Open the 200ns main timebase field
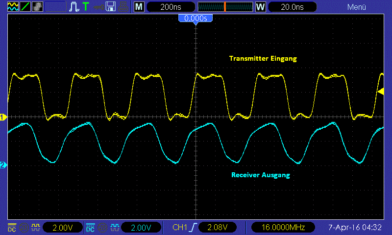This screenshot has width=392, height=235. [171, 7]
